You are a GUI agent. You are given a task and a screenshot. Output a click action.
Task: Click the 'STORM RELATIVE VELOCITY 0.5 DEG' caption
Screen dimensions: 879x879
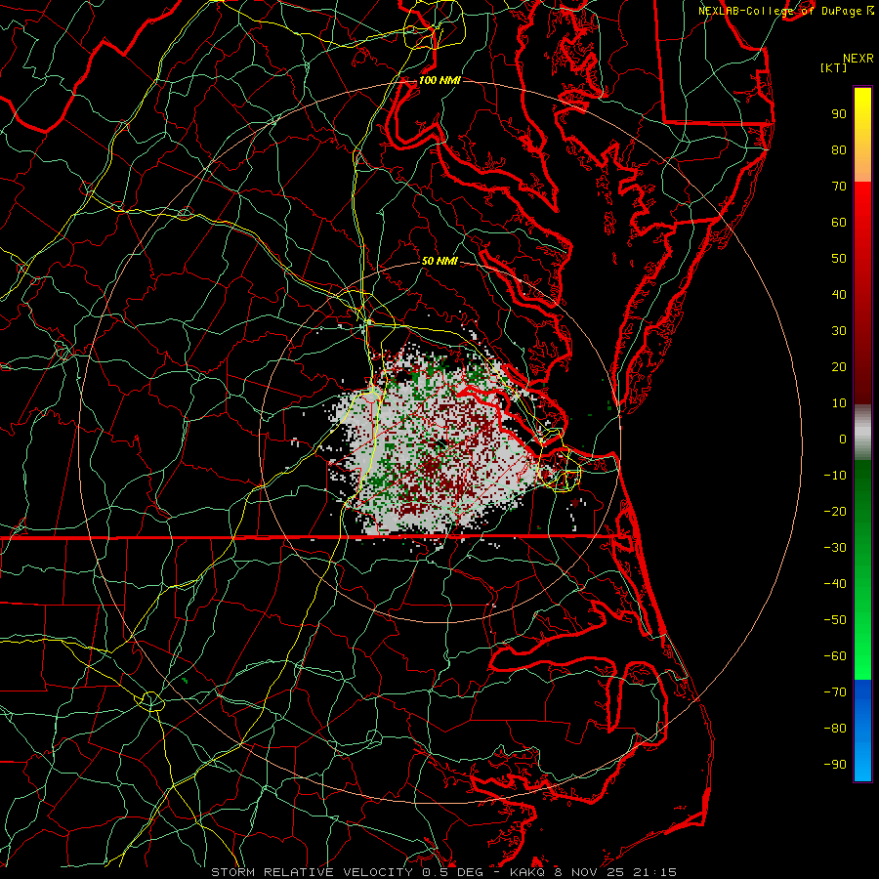click(352, 872)
